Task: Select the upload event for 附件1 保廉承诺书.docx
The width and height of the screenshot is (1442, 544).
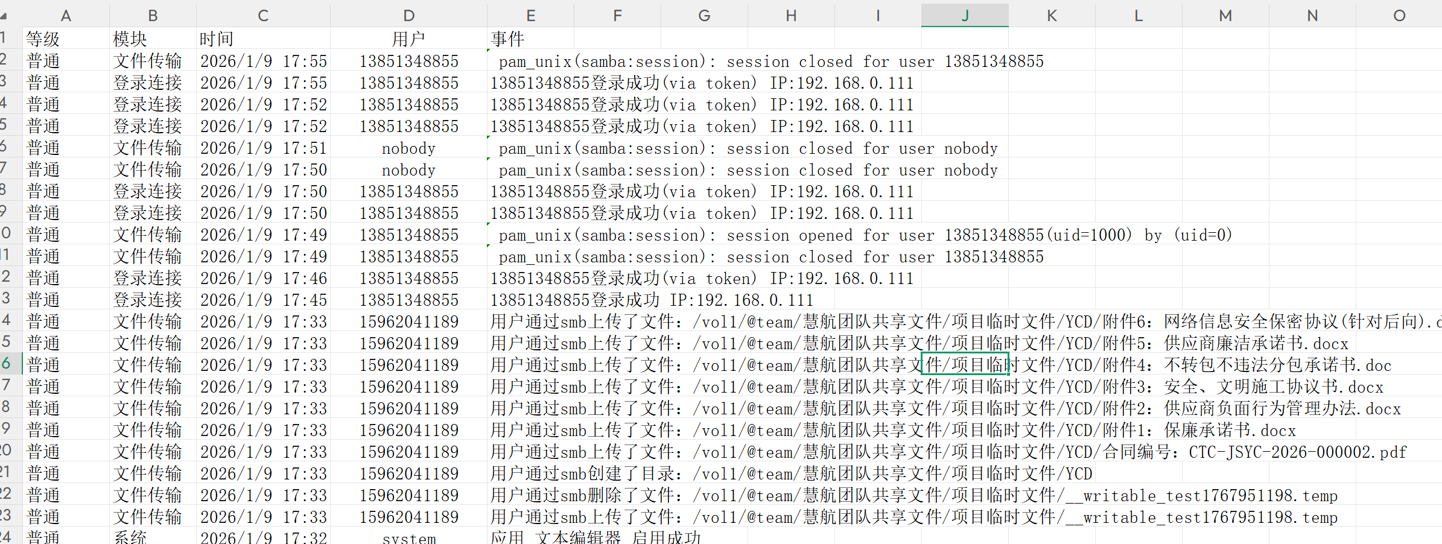Action: (893, 430)
